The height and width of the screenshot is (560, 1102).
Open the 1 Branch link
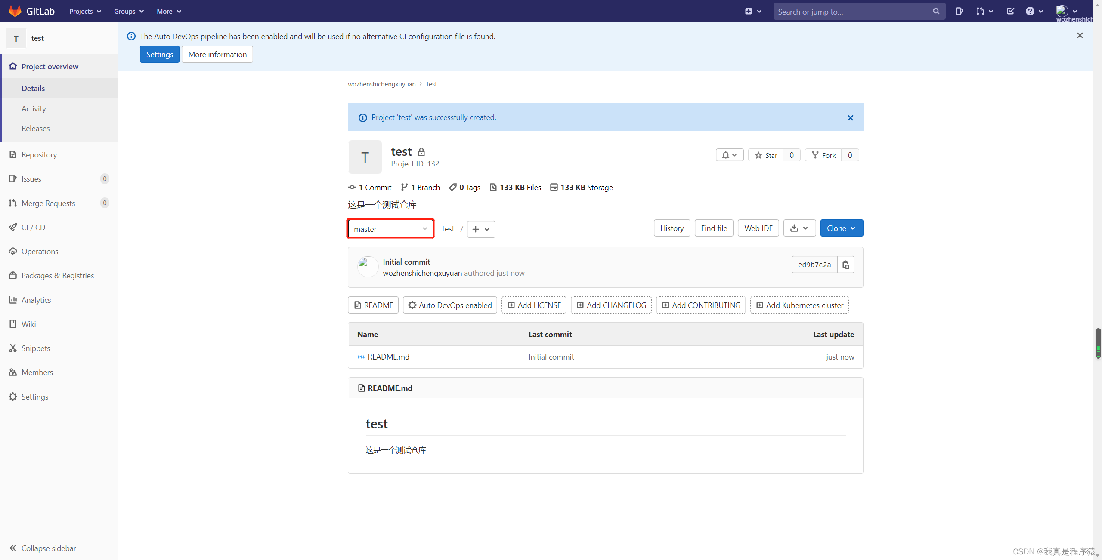421,187
